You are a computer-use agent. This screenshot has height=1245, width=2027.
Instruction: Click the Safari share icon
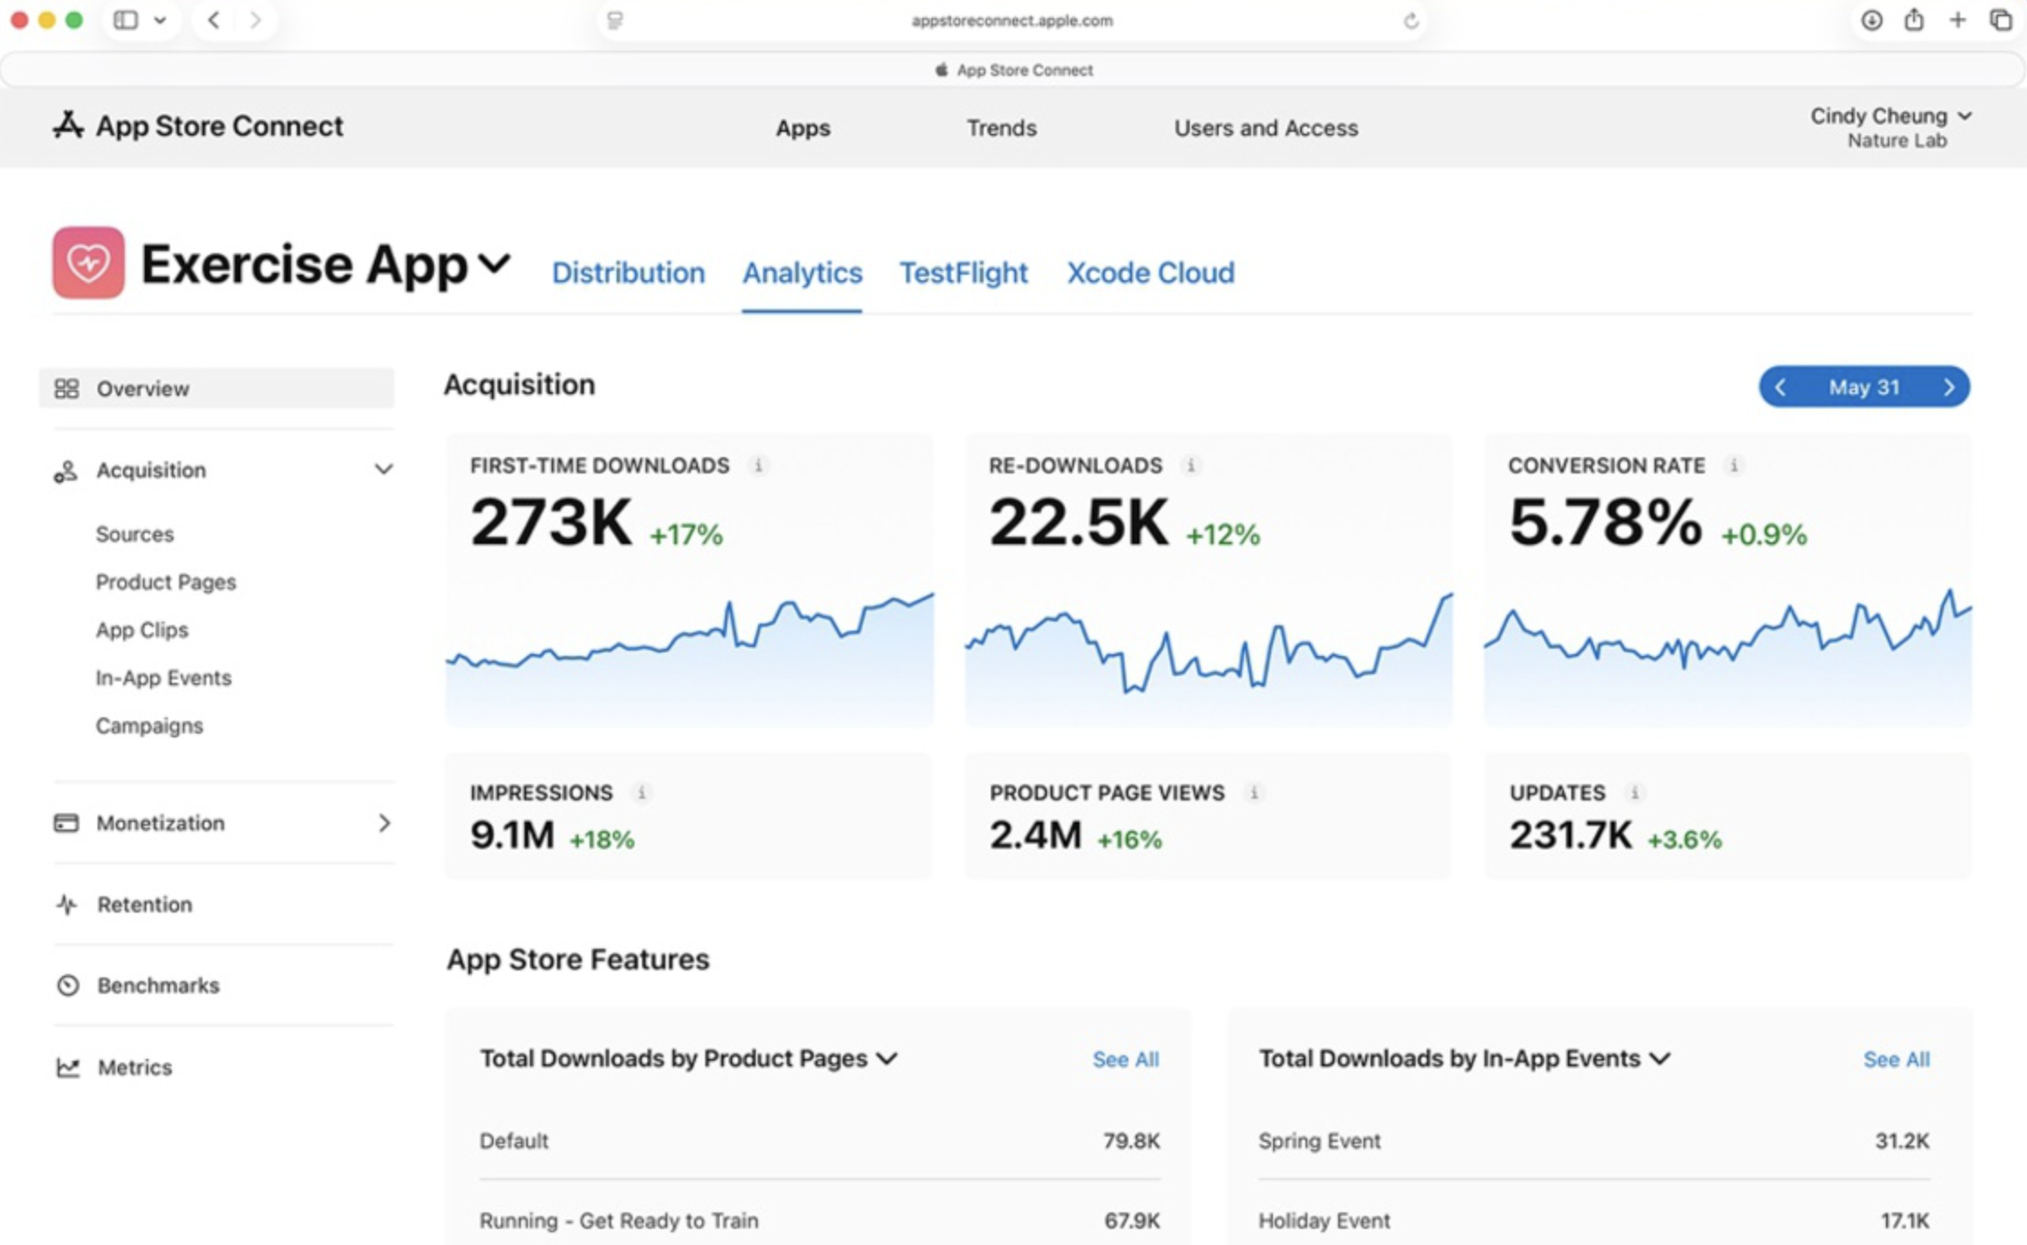tap(1914, 20)
